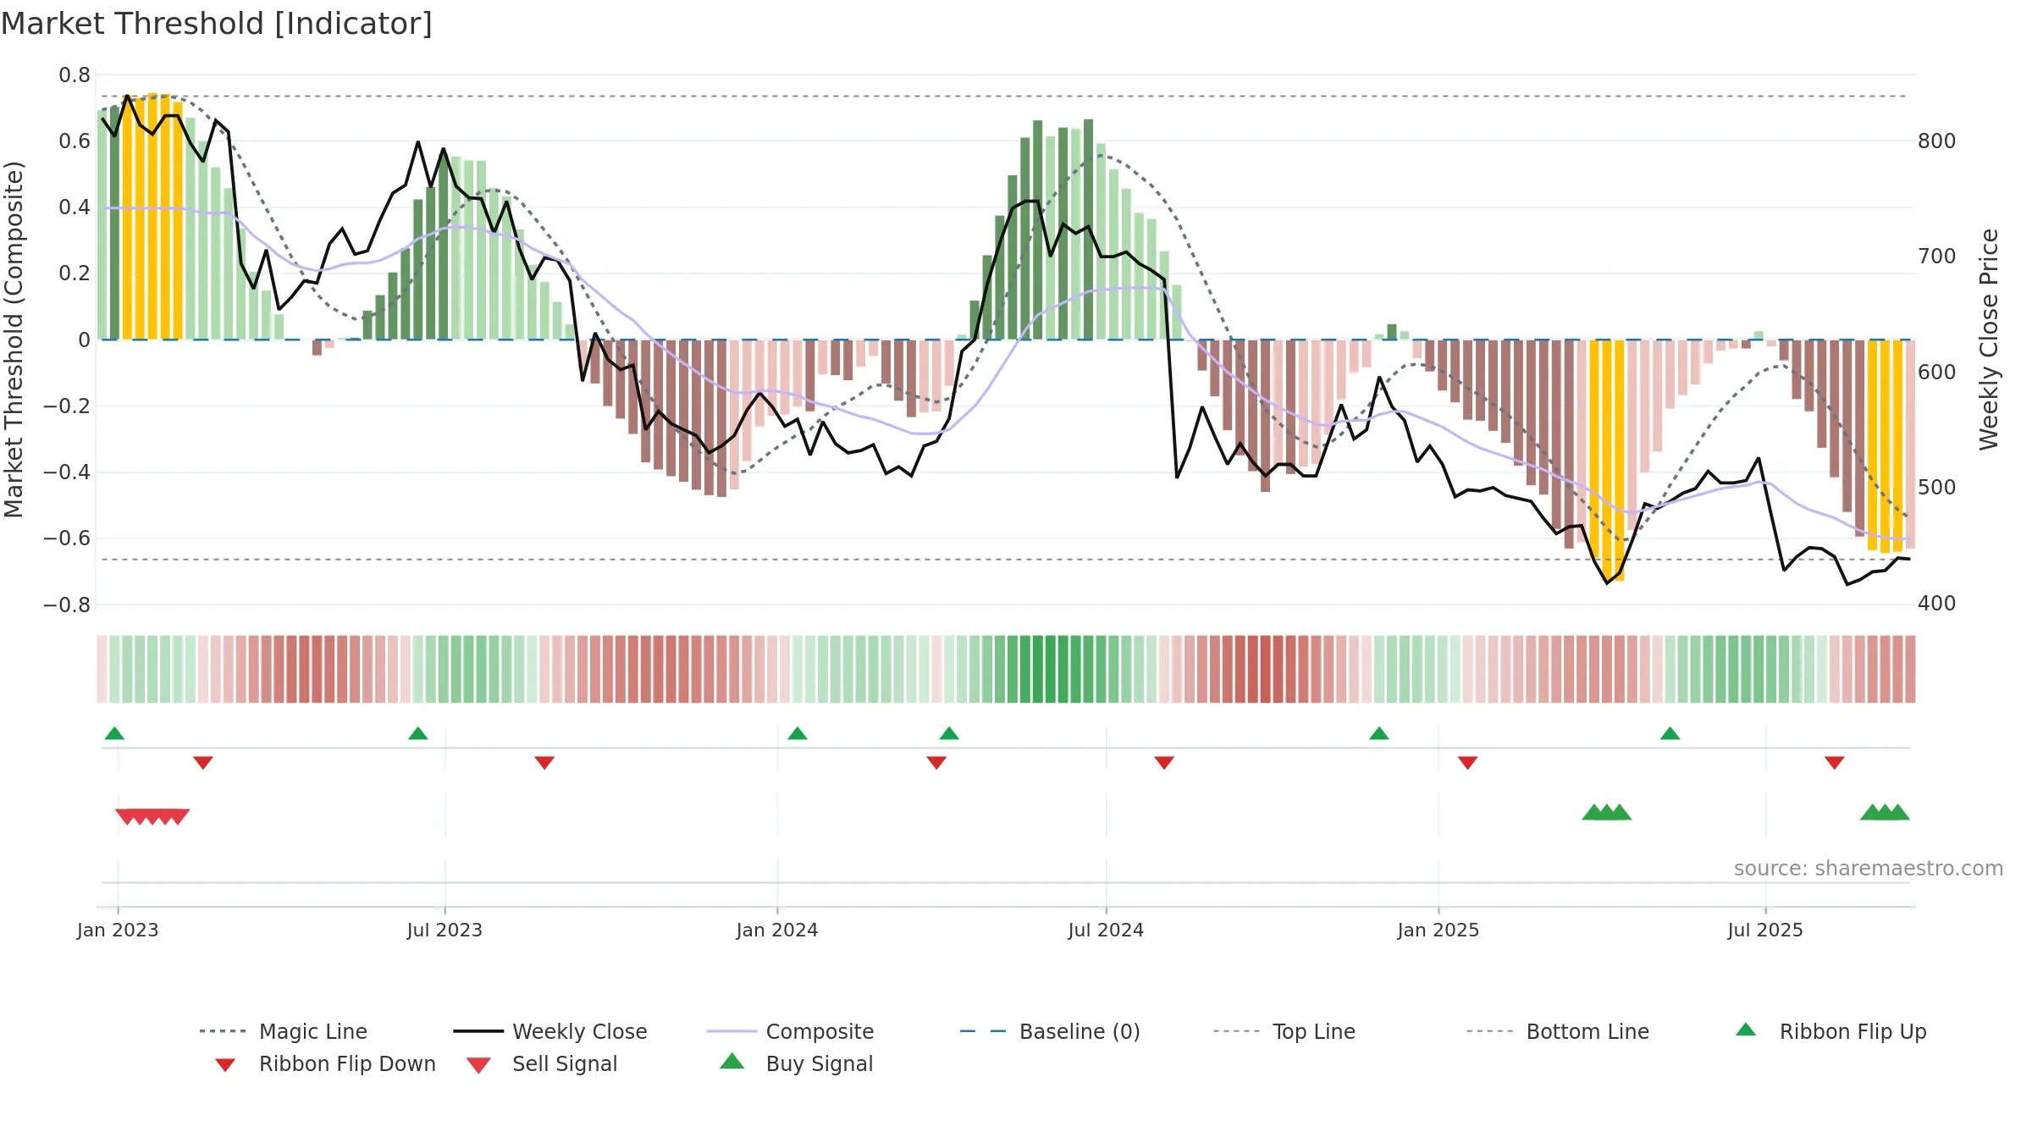The height and width of the screenshot is (1143, 2032).
Task: Click the ribbon flip up marker around May 2025
Action: [1670, 733]
